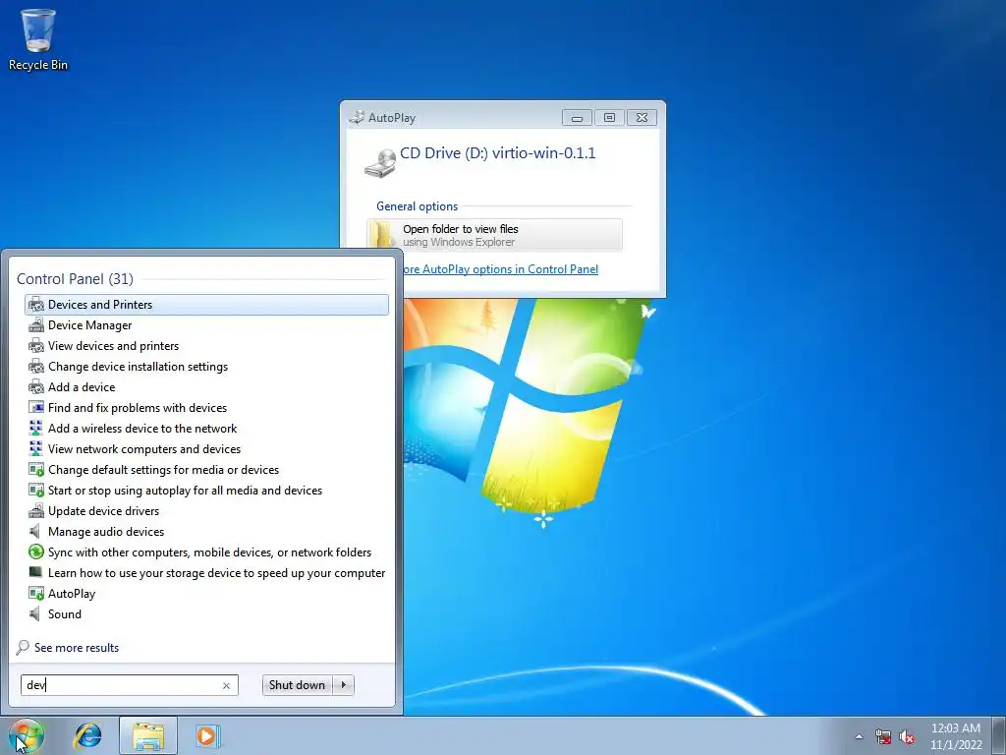Screen dimensions: 1006x755
Task: Close the AutoPlay window
Action: 642,118
